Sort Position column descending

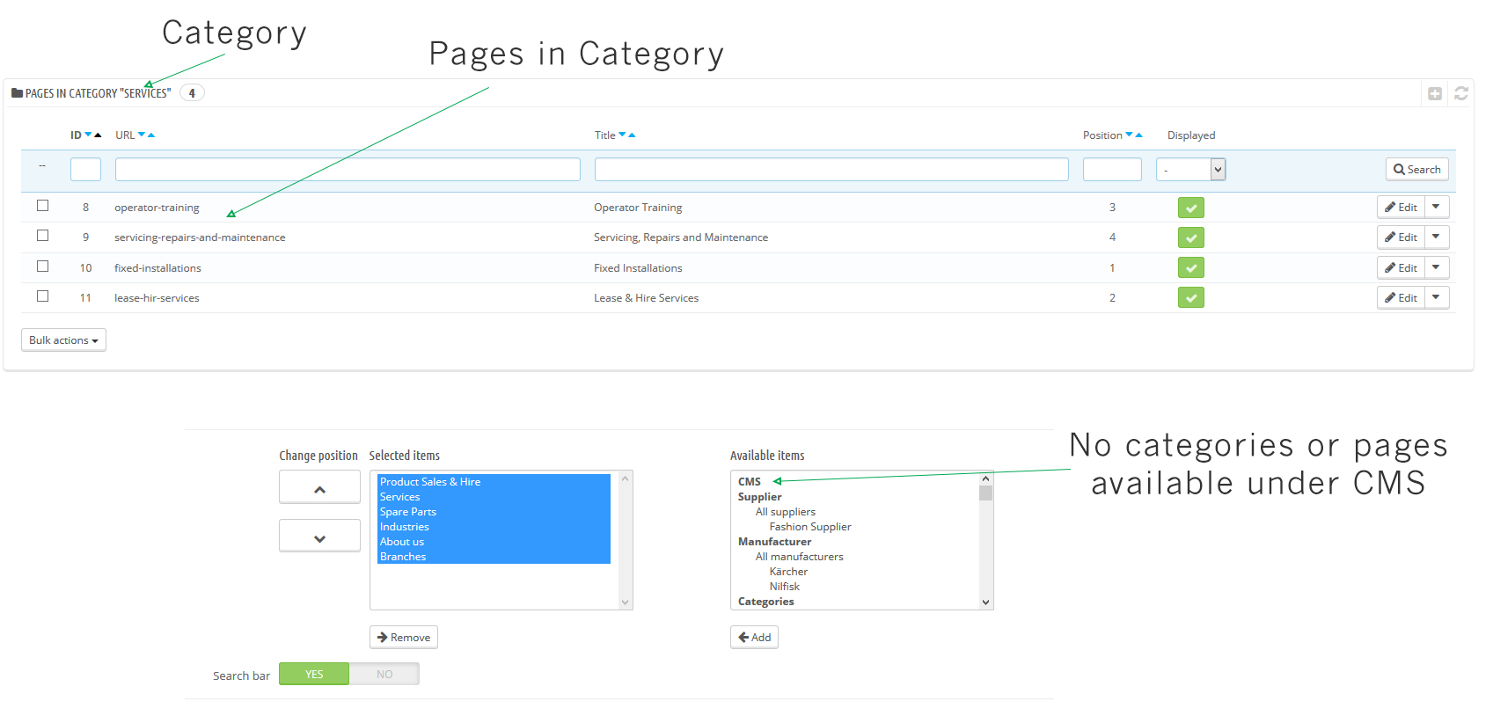[x=1129, y=135]
